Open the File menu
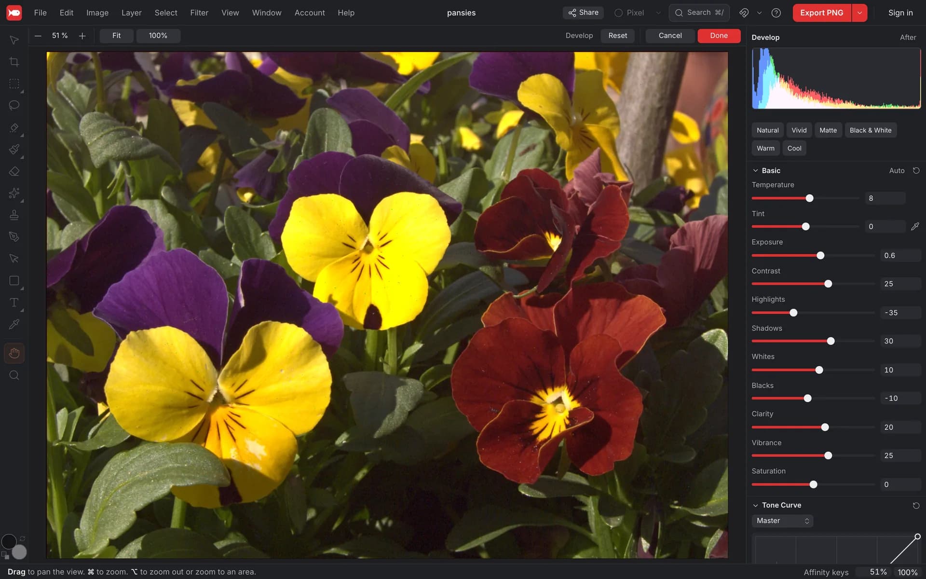This screenshot has height=579, width=926. click(41, 13)
